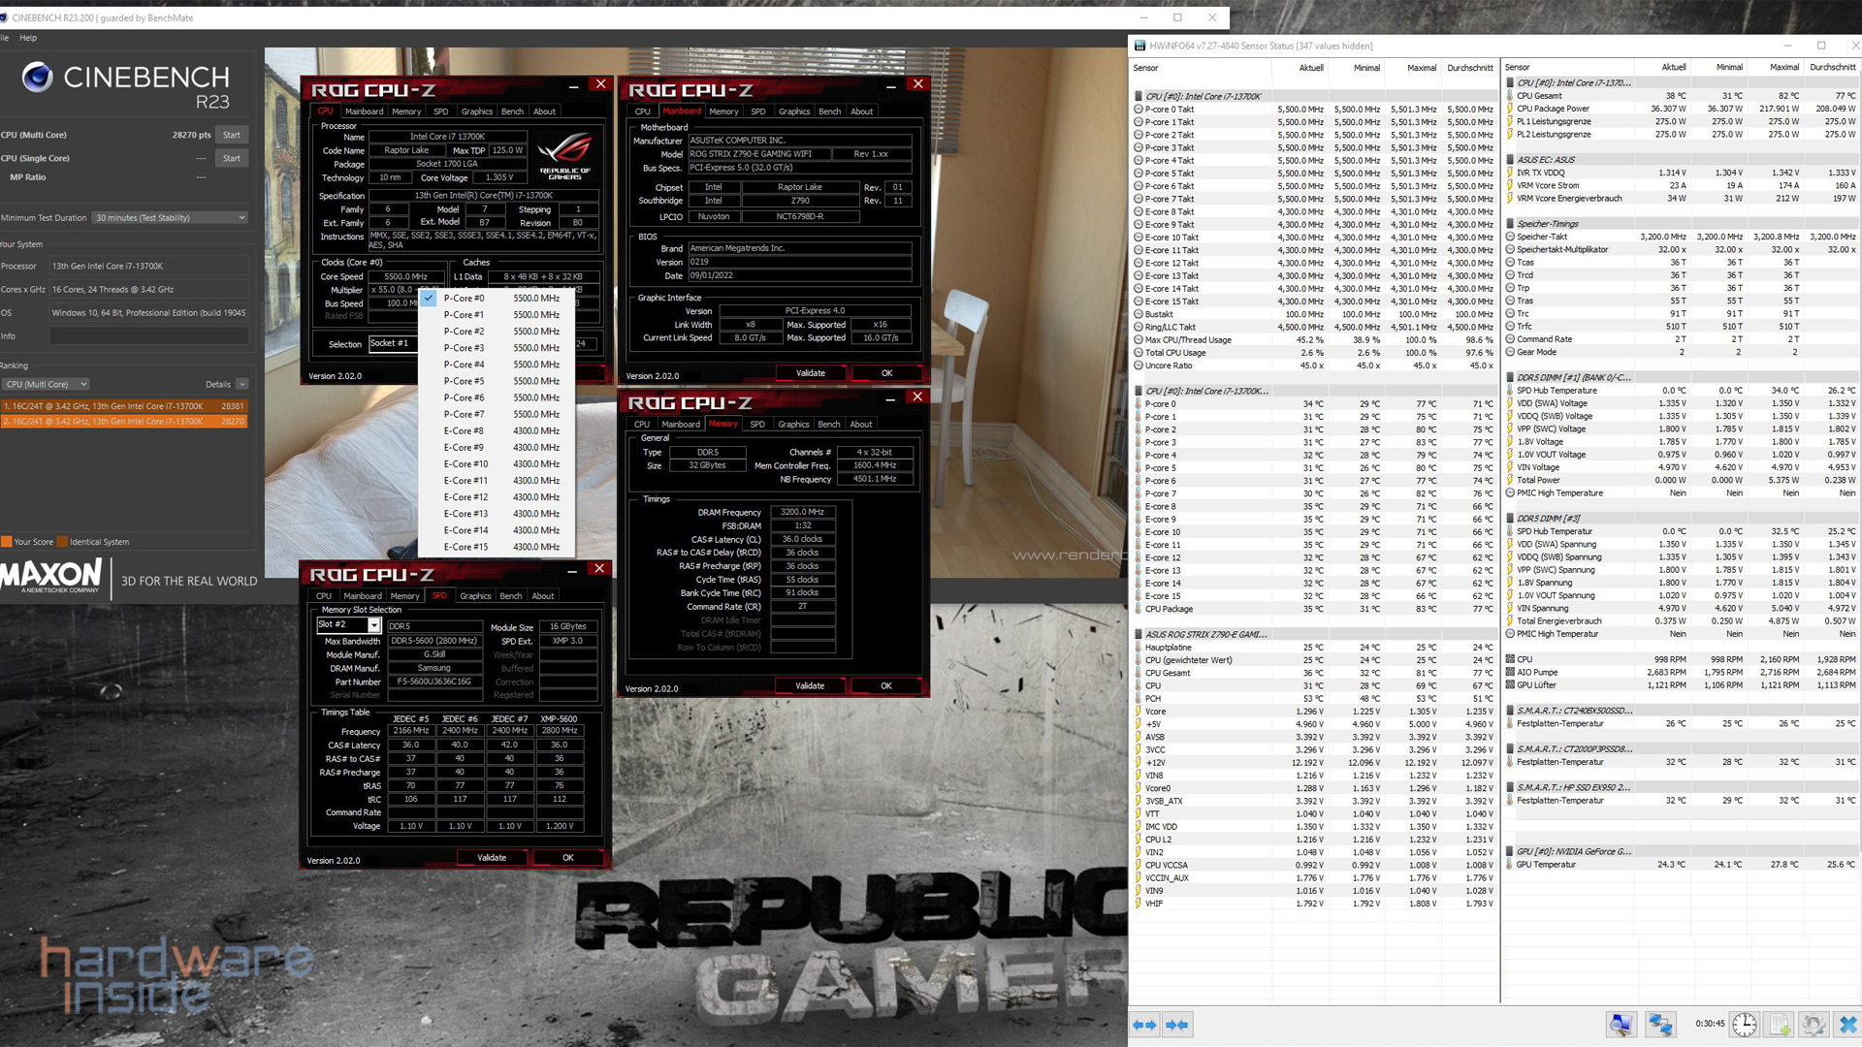Open the Socket #1 selection dropdown
The image size is (1862, 1047).
click(x=393, y=344)
